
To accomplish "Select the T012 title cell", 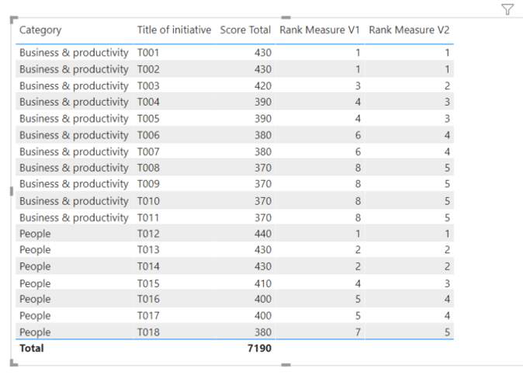I will pos(148,234).
